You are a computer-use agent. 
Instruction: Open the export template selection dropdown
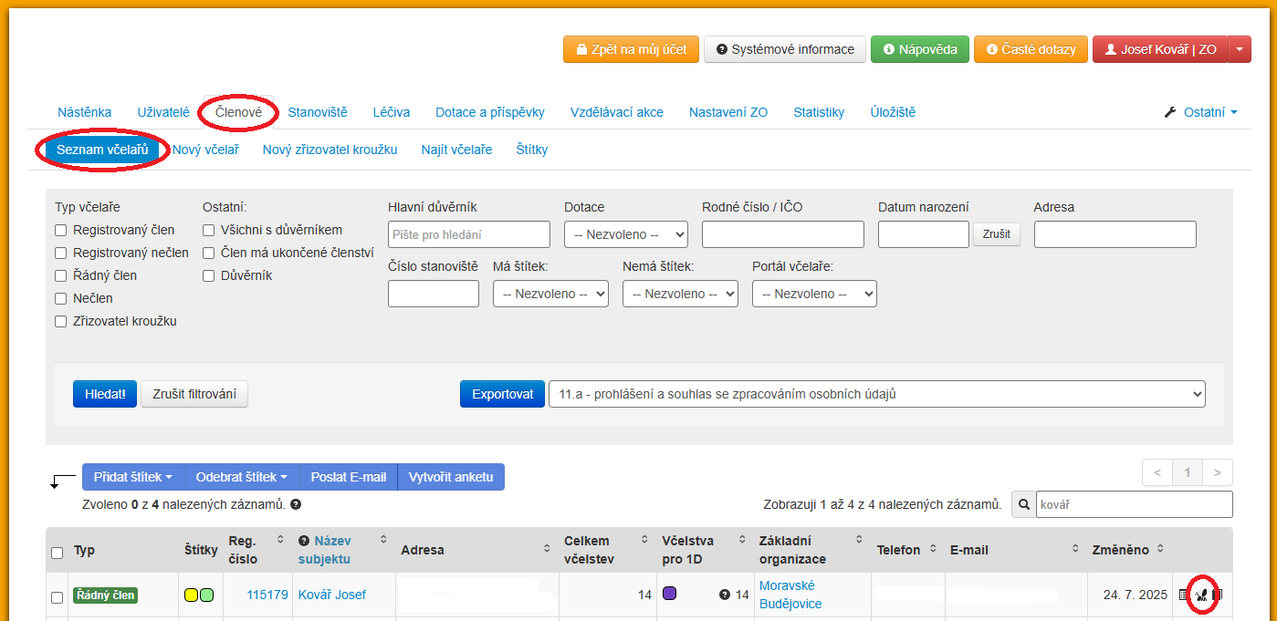(875, 394)
